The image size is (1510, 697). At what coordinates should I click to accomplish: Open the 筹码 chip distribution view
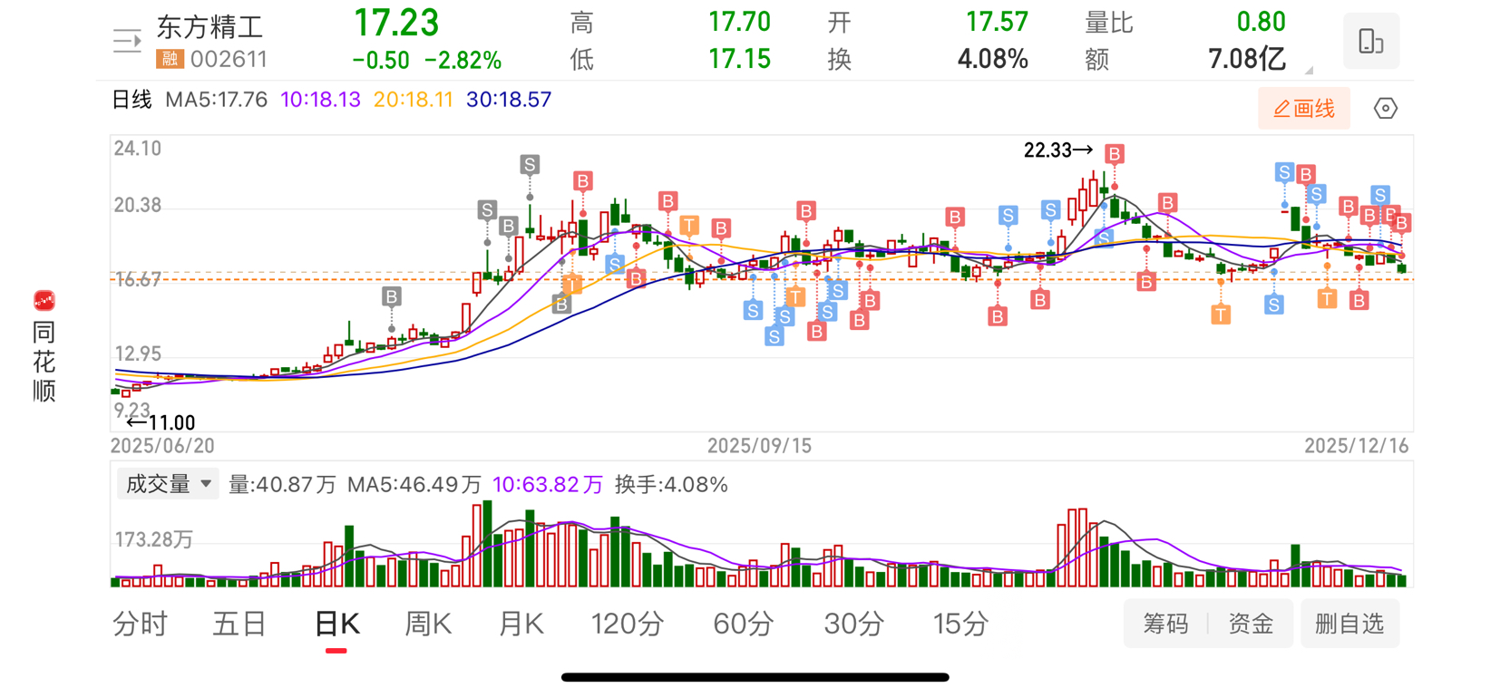click(x=1165, y=624)
